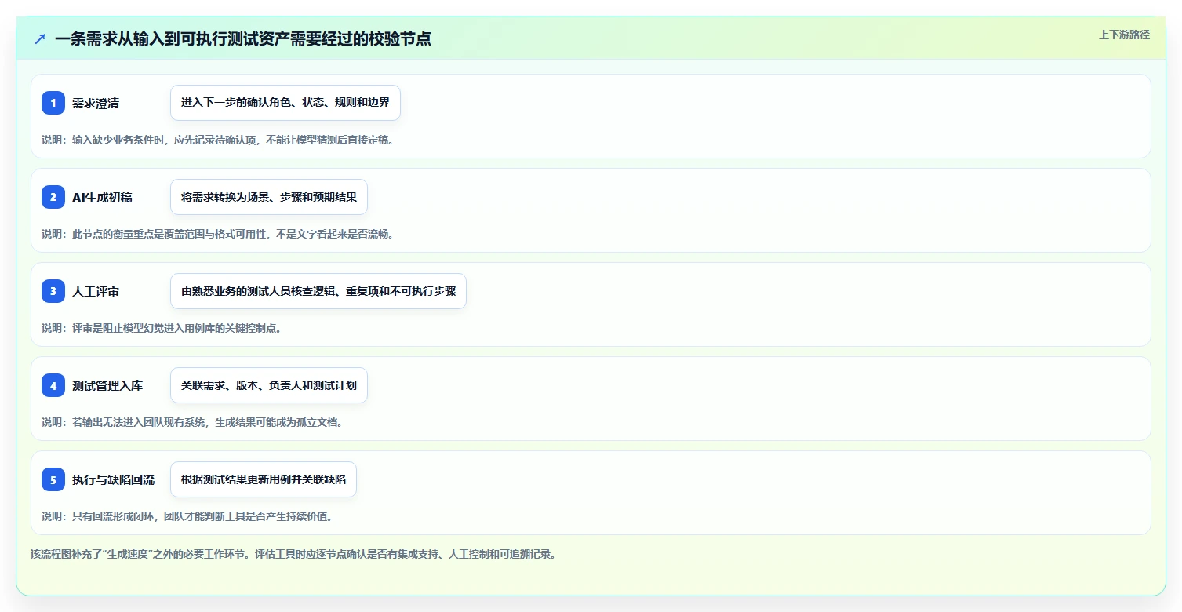Click the note 只有回流形成闭环
This screenshot has height=612, width=1182.
(x=187, y=516)
